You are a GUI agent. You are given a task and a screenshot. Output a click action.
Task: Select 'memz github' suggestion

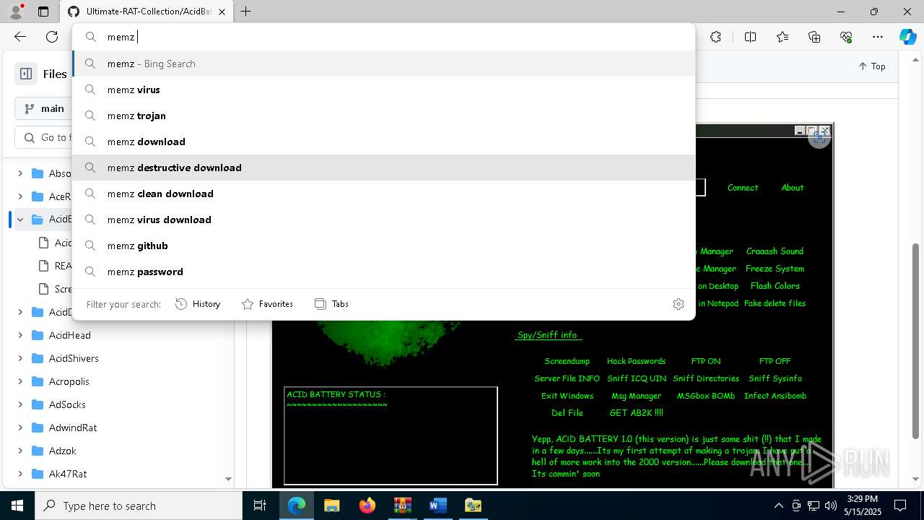383,246
